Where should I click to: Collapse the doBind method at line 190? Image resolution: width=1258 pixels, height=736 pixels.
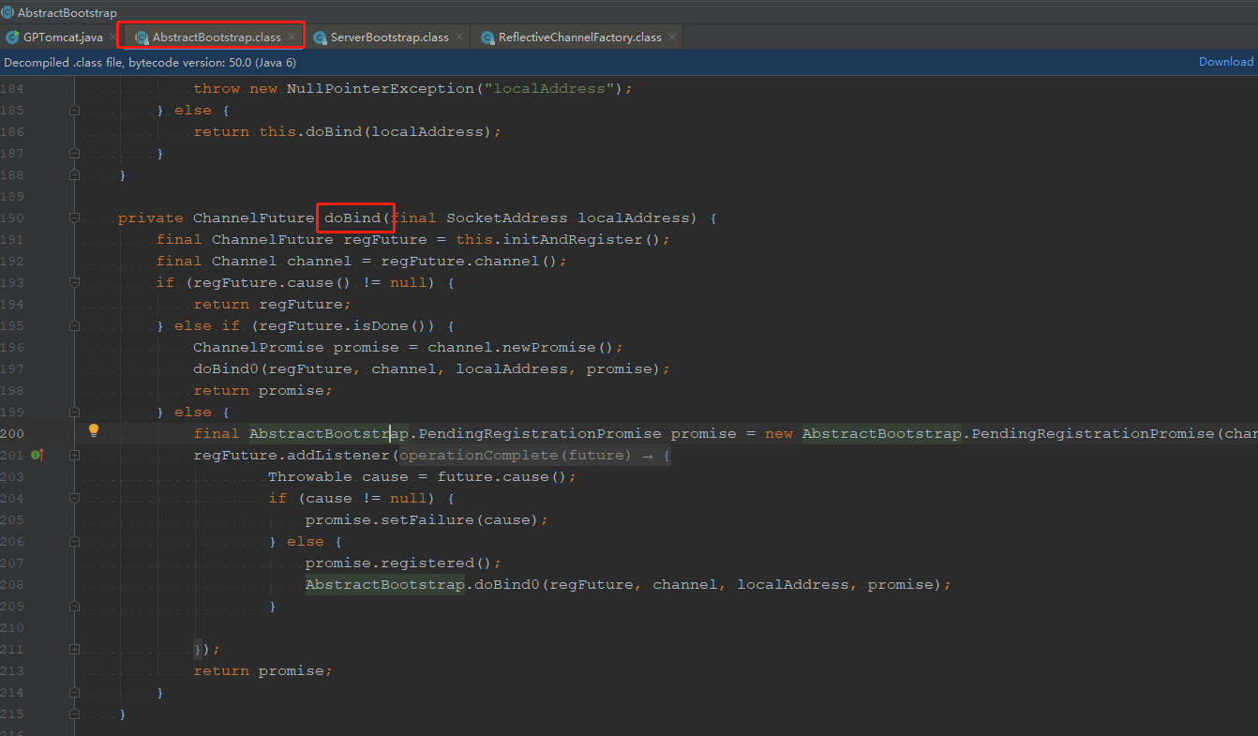click(74, 218)
